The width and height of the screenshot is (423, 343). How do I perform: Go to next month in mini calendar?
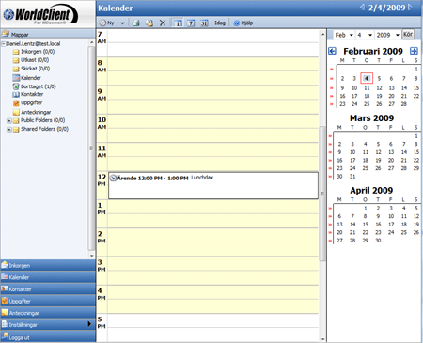point(414,51)
